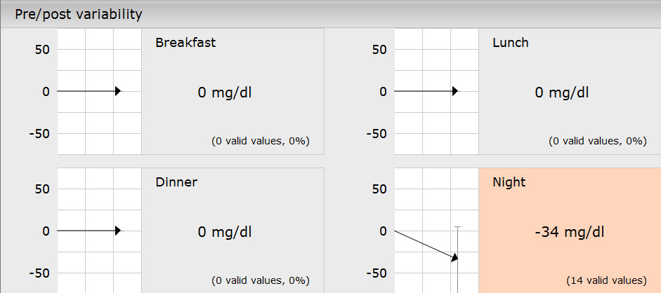This screenshot has height=293, width=661.
Task: Click the Night panel title
Action: [509, 182]
